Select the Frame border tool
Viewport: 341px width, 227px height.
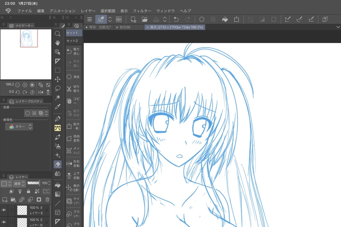click(x=58, y=213)
